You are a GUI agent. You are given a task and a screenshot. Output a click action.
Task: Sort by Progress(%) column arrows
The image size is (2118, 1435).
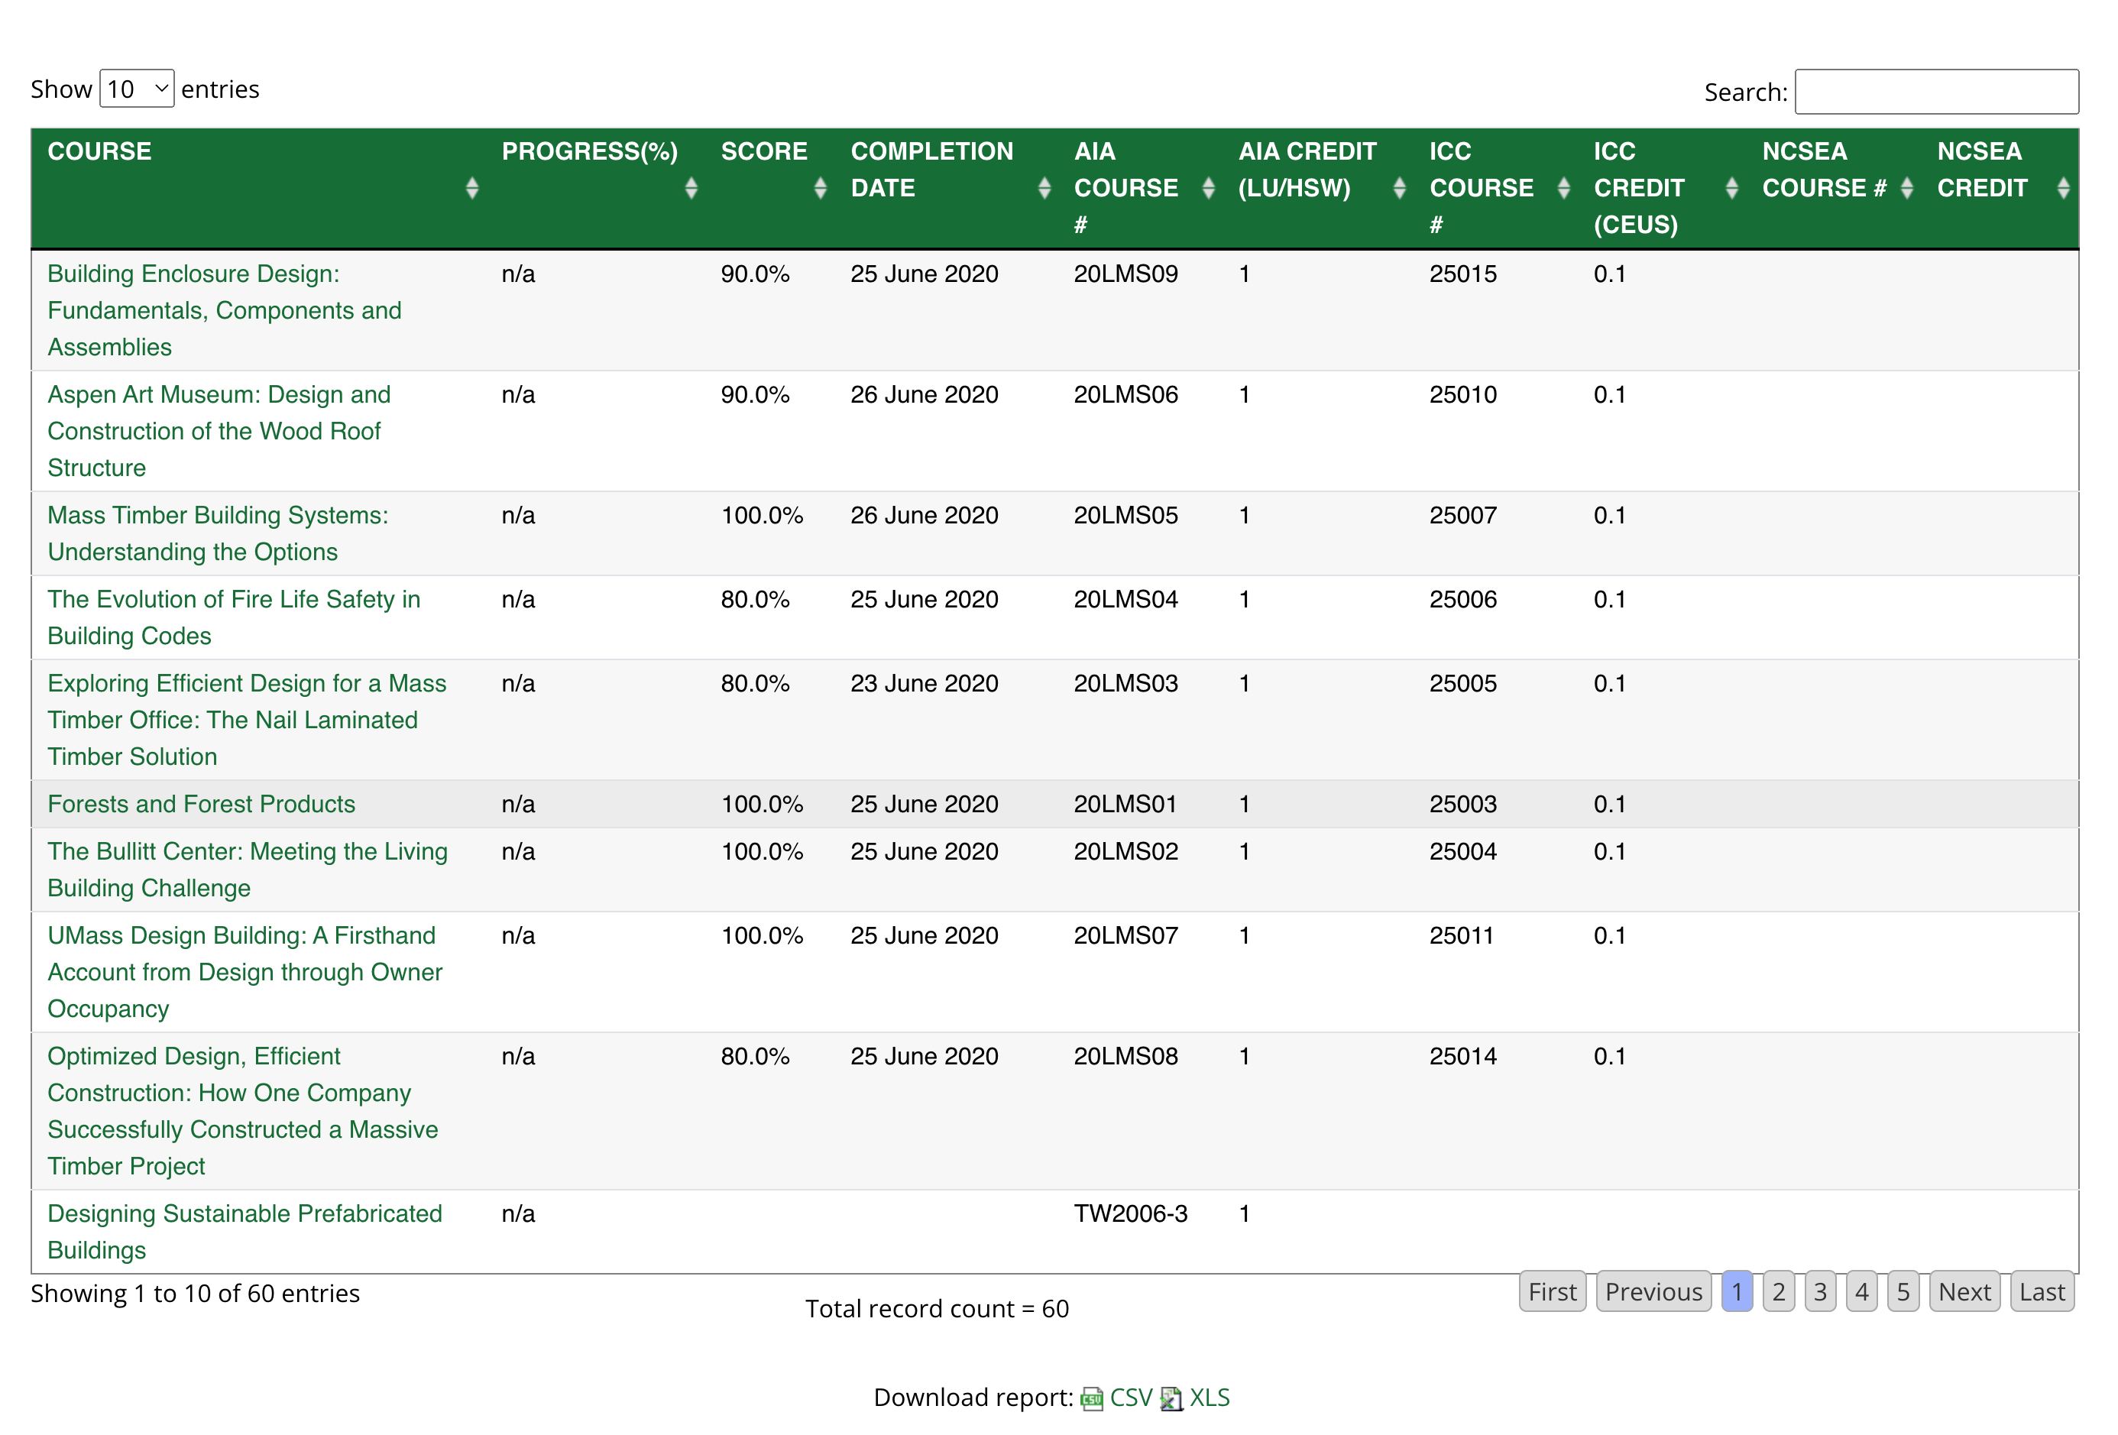click(691, 188)
